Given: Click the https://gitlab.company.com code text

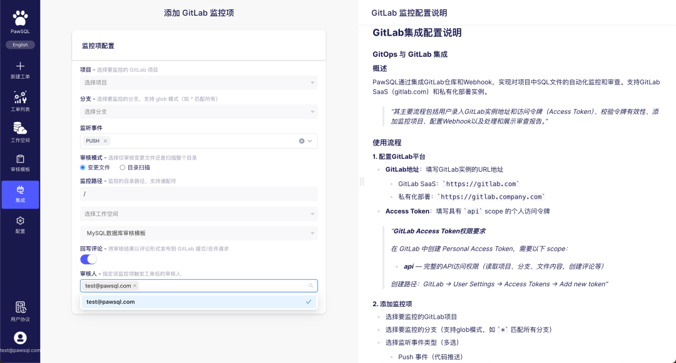Looking at the screenshot, I should [491, 197].
